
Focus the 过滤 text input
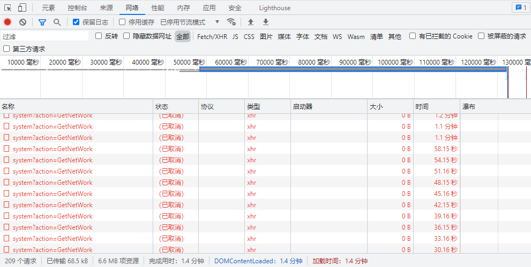[44, 36]
